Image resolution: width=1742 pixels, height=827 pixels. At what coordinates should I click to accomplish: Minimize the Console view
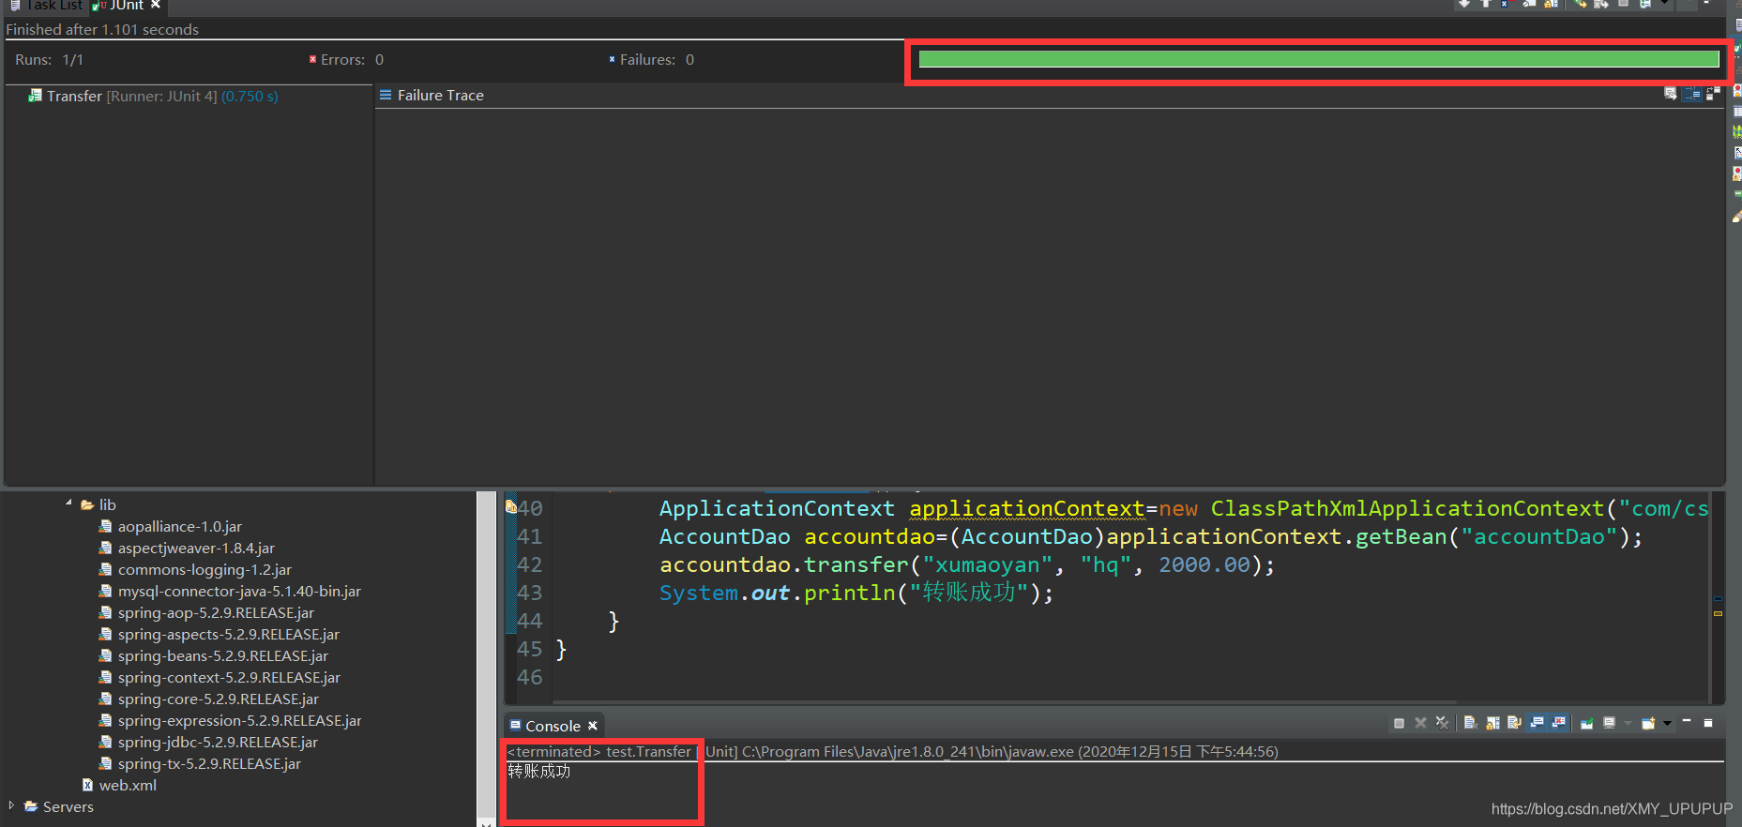1687,721
